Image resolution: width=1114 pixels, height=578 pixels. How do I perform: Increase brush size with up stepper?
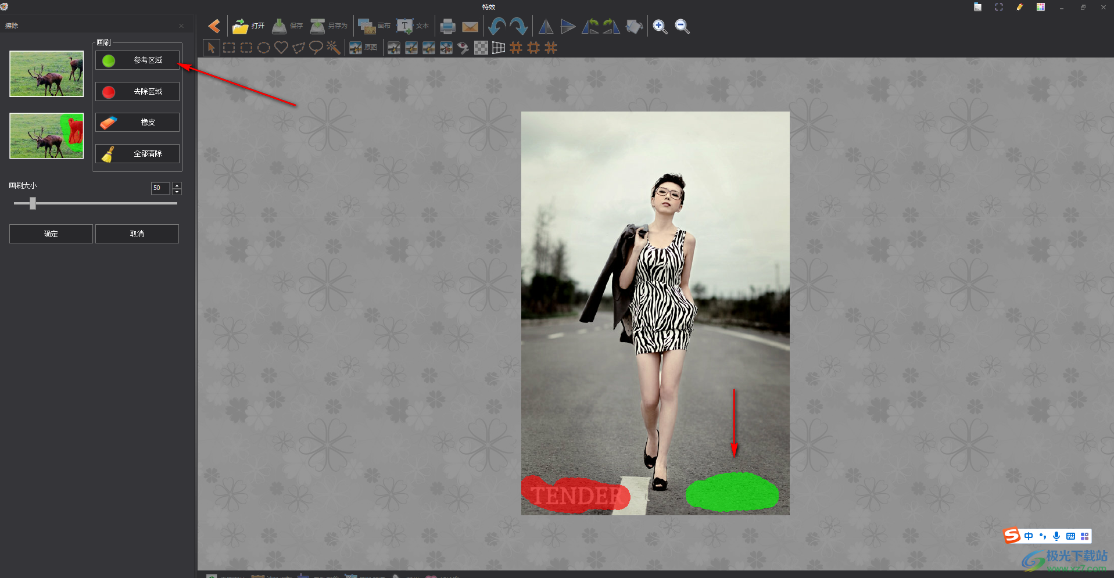[177, 185]
